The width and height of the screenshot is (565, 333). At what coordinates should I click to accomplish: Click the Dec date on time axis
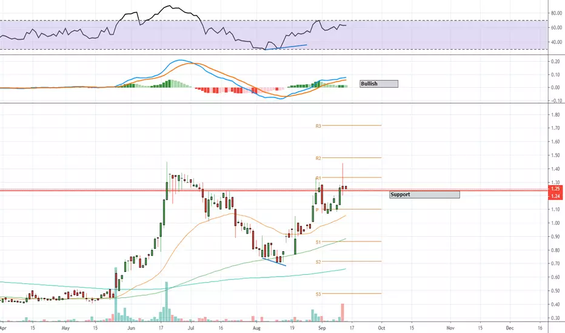pyautogui.click(x=510, y=328)
